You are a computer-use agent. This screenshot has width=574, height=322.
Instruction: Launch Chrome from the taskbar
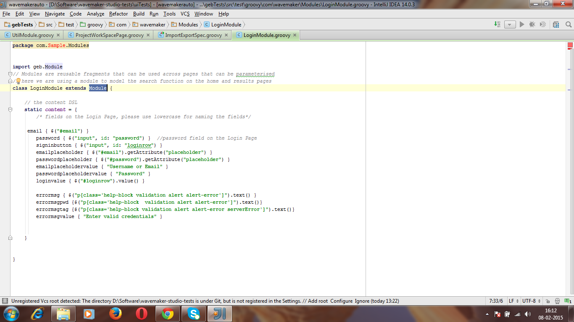pyautogui.click(x=168, y=314)
